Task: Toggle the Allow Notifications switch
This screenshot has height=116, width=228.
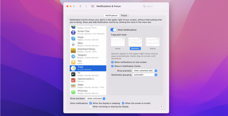Action: click(113, 30)
